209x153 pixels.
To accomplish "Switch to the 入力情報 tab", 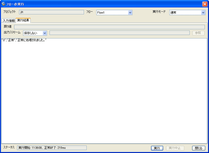I will [x=9, y=21].
